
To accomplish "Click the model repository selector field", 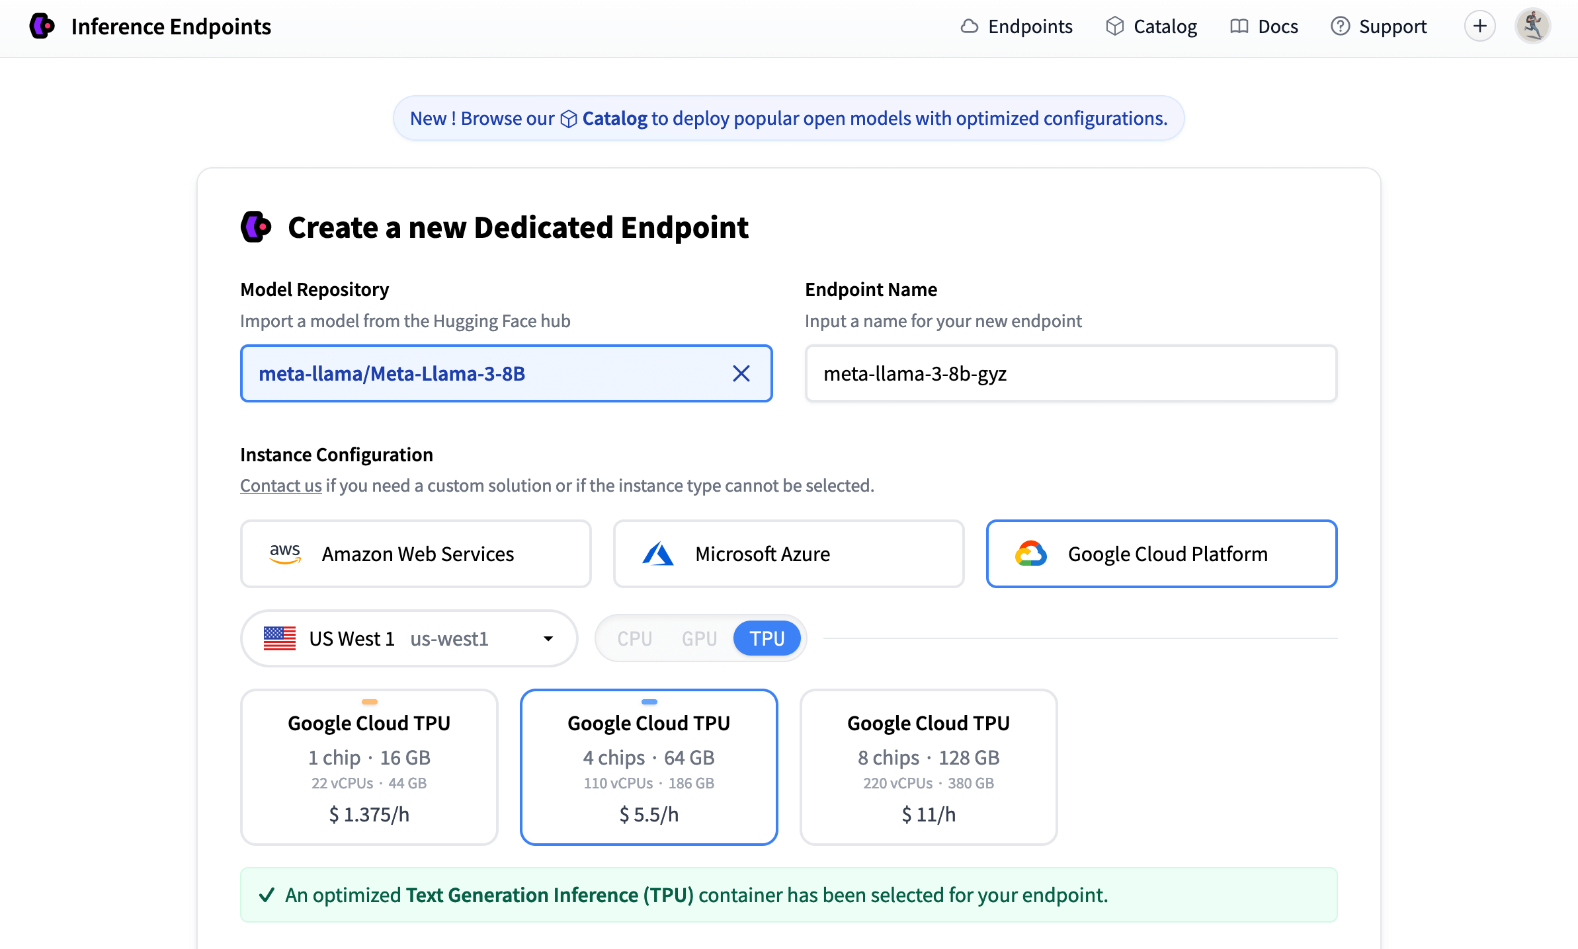I will [x=489, y=373].
